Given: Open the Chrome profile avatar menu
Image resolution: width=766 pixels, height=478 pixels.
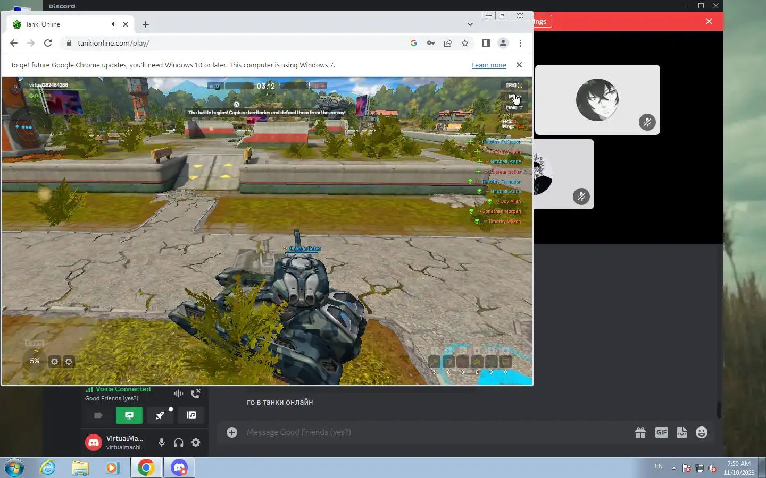Looking at the screenshot, I should [503, 43].
